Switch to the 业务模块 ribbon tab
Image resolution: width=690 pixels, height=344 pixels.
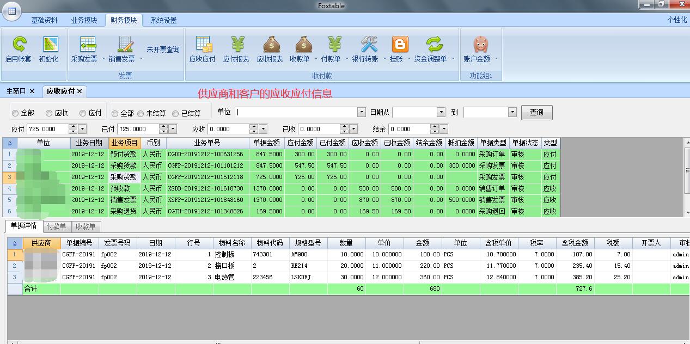point(84,20)
